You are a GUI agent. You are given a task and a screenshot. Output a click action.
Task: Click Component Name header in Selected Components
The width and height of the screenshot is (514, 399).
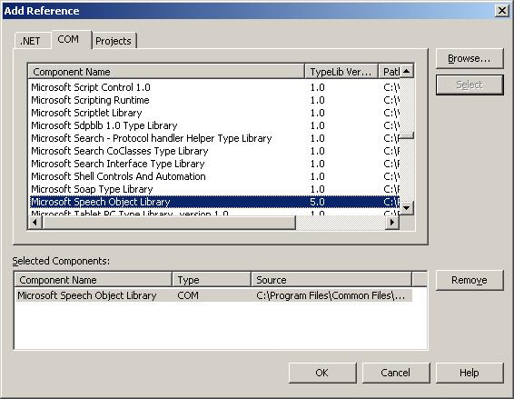click(x=94, y=280)
